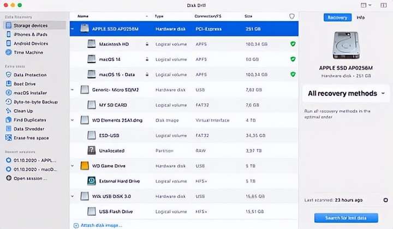Click green shield for macOS 15 - Data

(293, 74)
